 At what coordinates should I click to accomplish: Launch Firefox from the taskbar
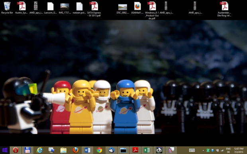pyautogui.click(x=75, y=150)
